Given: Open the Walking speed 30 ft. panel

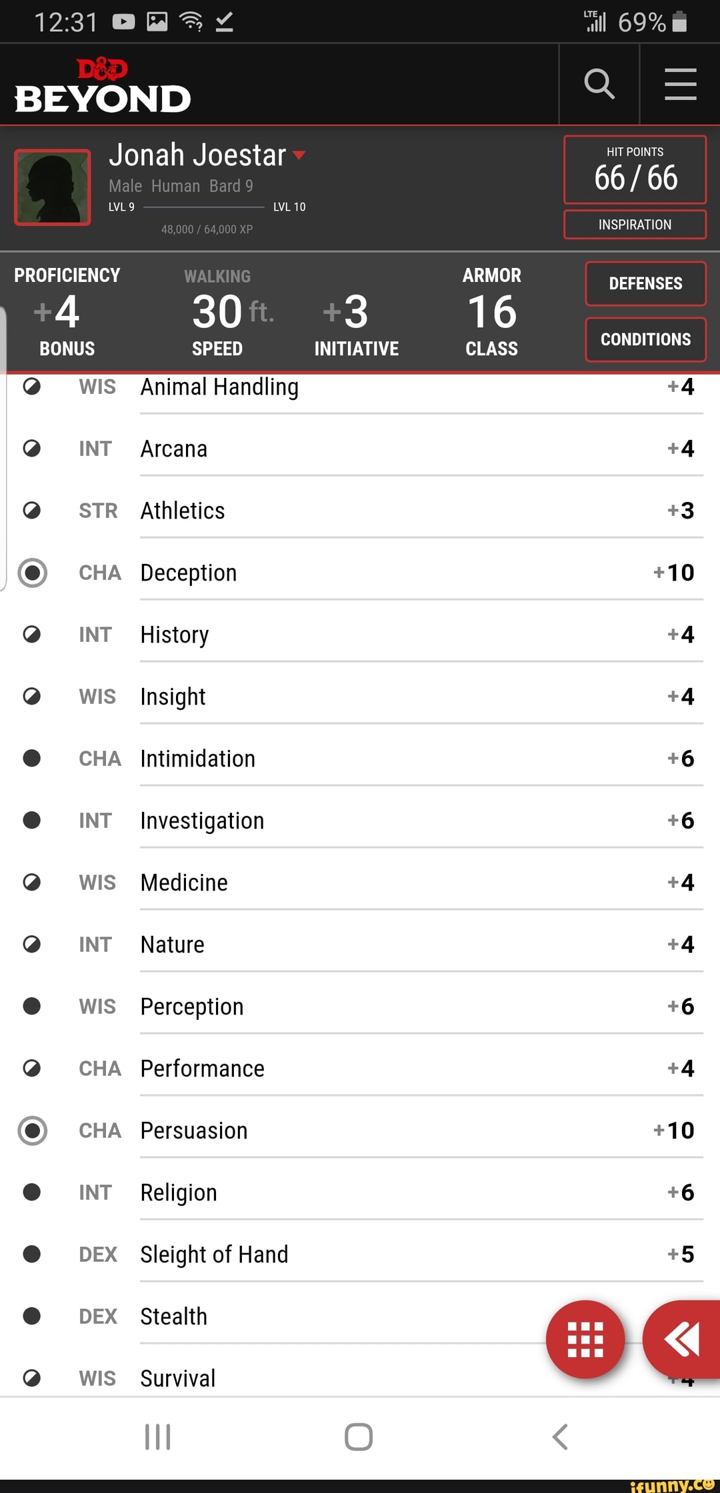Looking at the screenshot, I should [x=217, y=312].
